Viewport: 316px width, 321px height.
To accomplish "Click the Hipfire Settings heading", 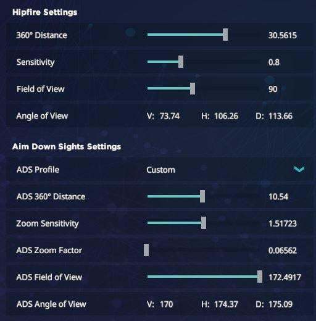I will (45, 12).
